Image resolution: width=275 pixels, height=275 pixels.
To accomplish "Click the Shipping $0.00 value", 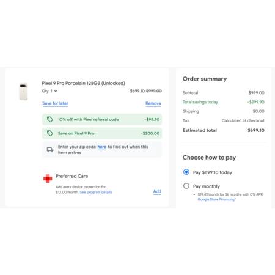I will click(x=258, y=111).
